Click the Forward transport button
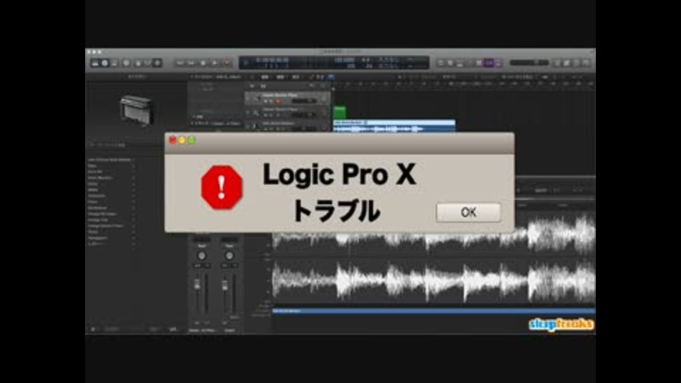Image resolution: width=681 pixels, height=383 pixels. pos(192,63)
